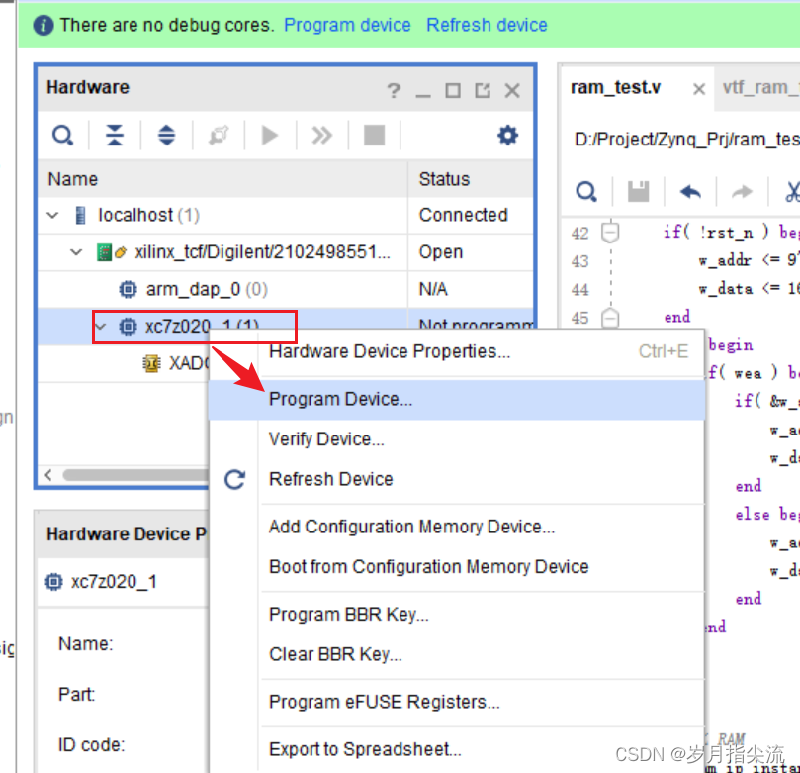800x773 pixels.
Task: Click the search icon in Hardware toolbar
Action: click(62, 136)
